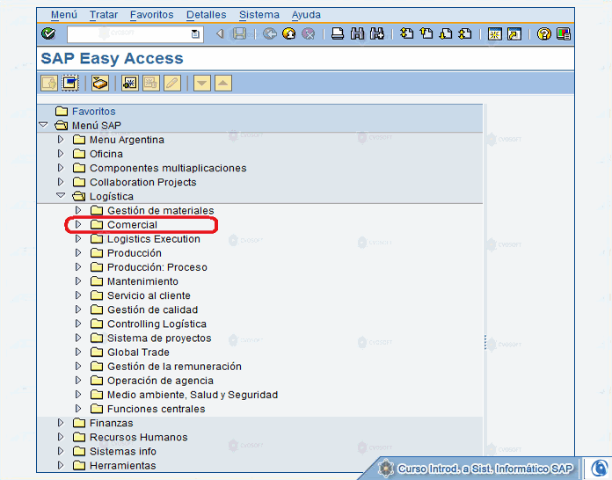Image resolution: width=612 pixels, height=480 pixels.
Task: Click the Previous Page icon
Action: click(426, 33)
